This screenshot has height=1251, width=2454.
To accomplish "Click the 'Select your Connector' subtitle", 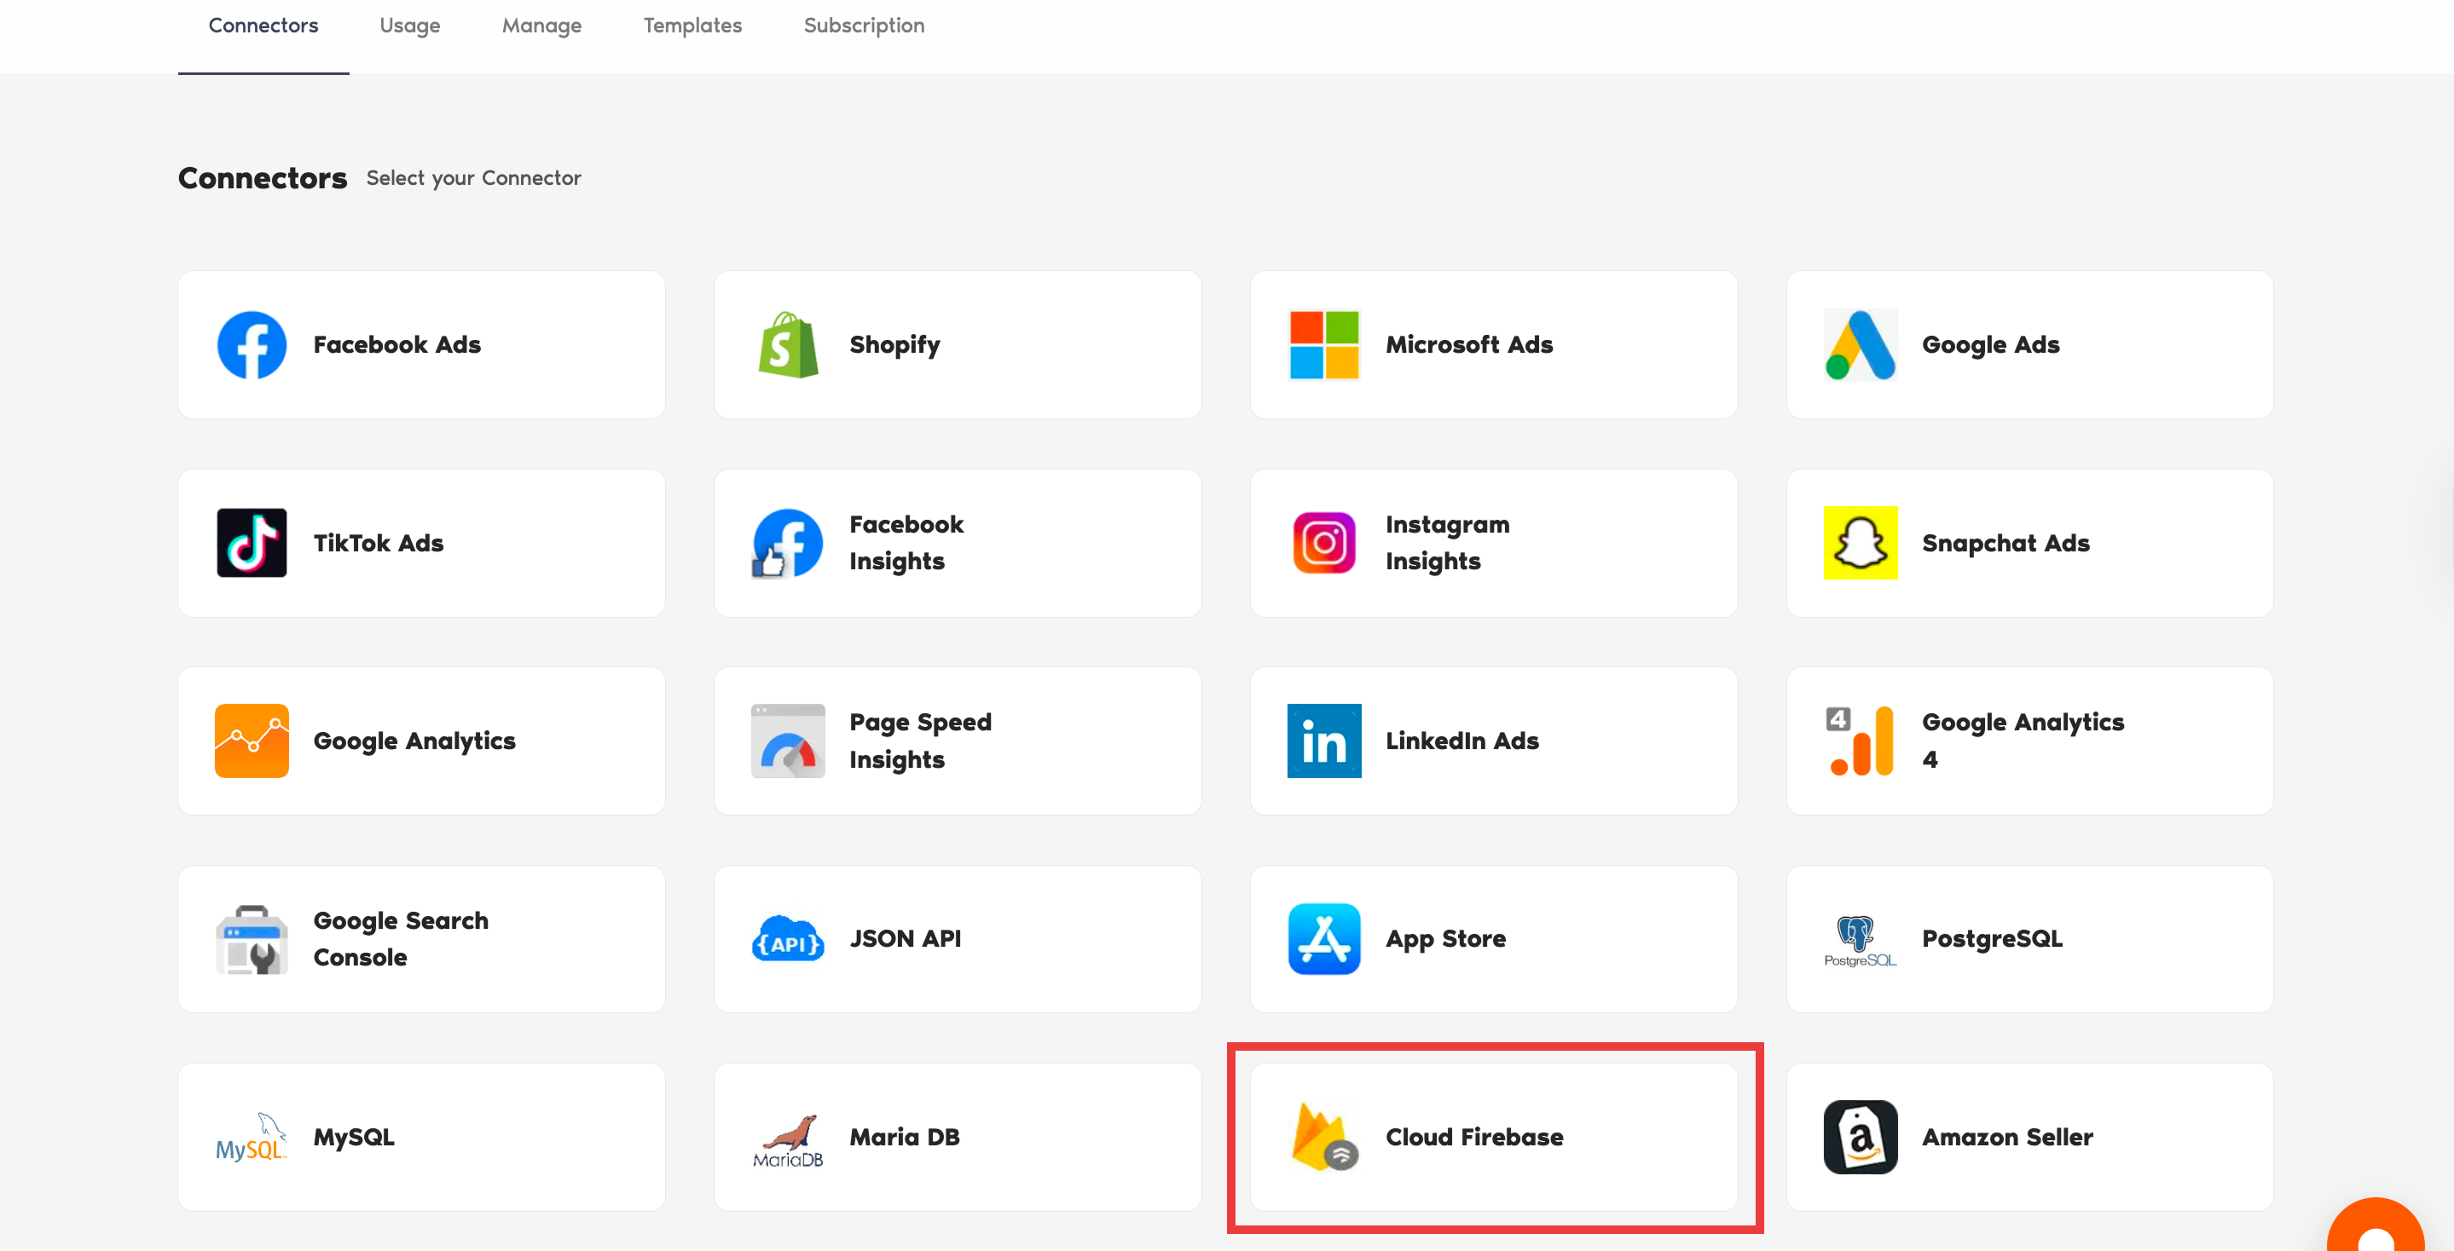I will (x=473, y=178).
